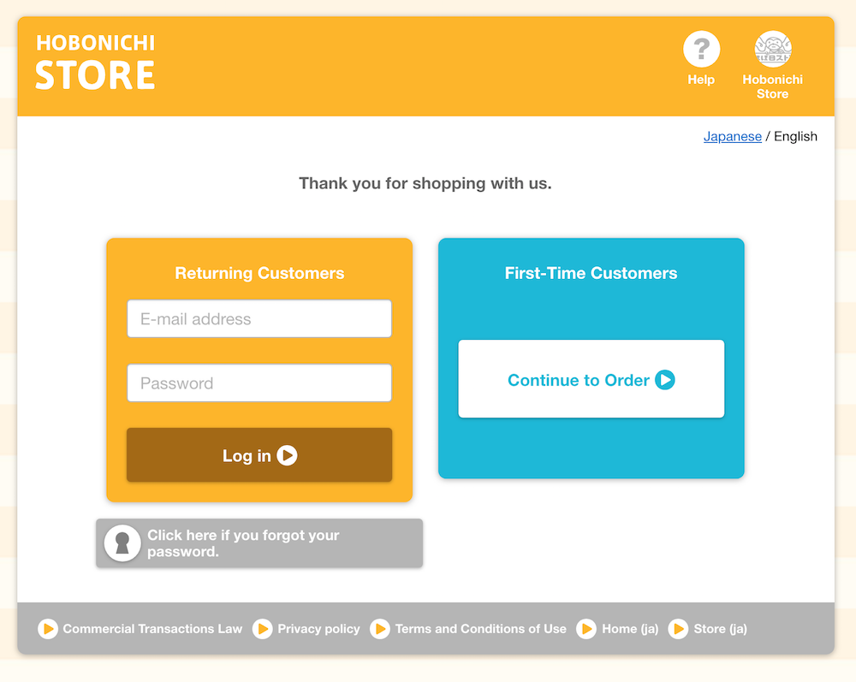Viewport: 856px width, 682px height.
Task: Open Terms and Conditions of Use
Action: click(x=480, y=629)
